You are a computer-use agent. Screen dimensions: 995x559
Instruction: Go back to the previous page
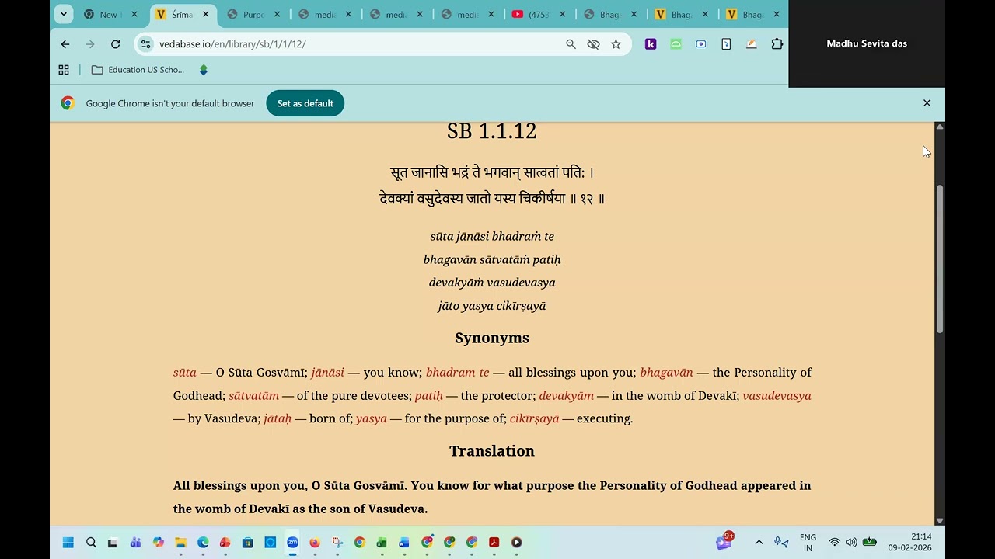[65, 44]
